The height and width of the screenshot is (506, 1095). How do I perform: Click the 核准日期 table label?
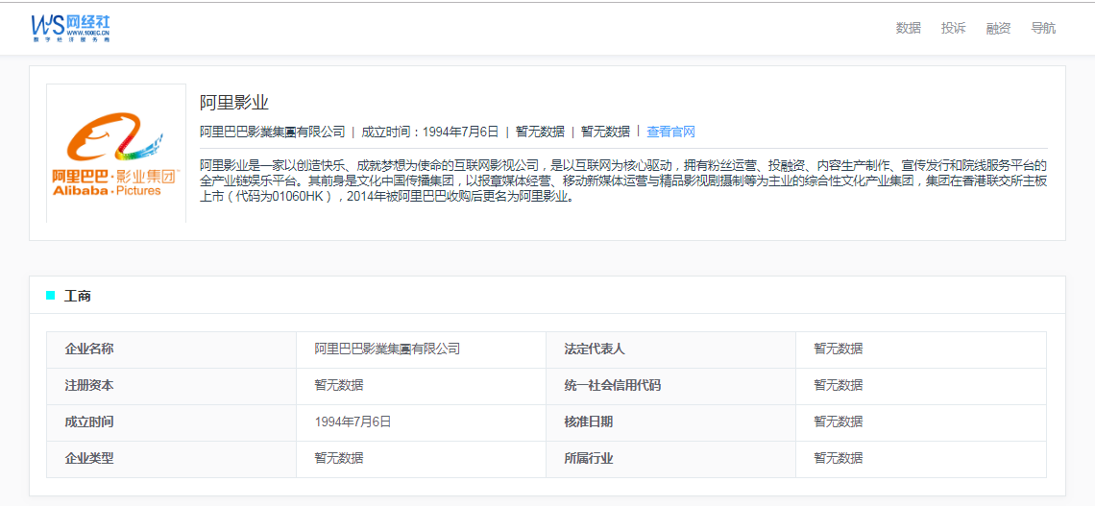589,422
